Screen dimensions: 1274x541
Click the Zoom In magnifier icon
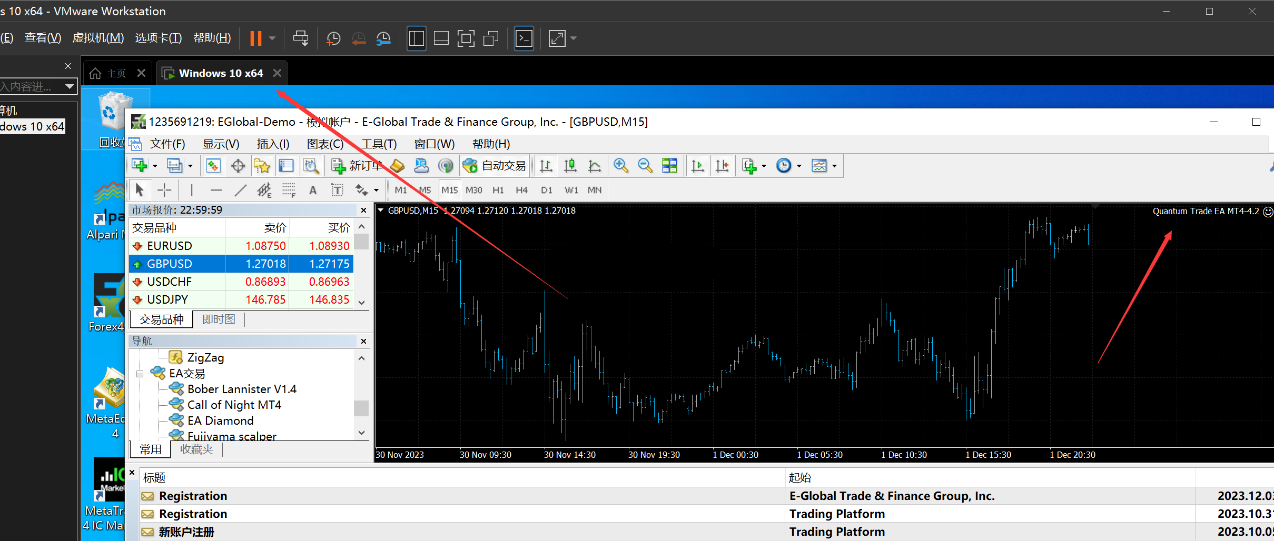(620, 166)
